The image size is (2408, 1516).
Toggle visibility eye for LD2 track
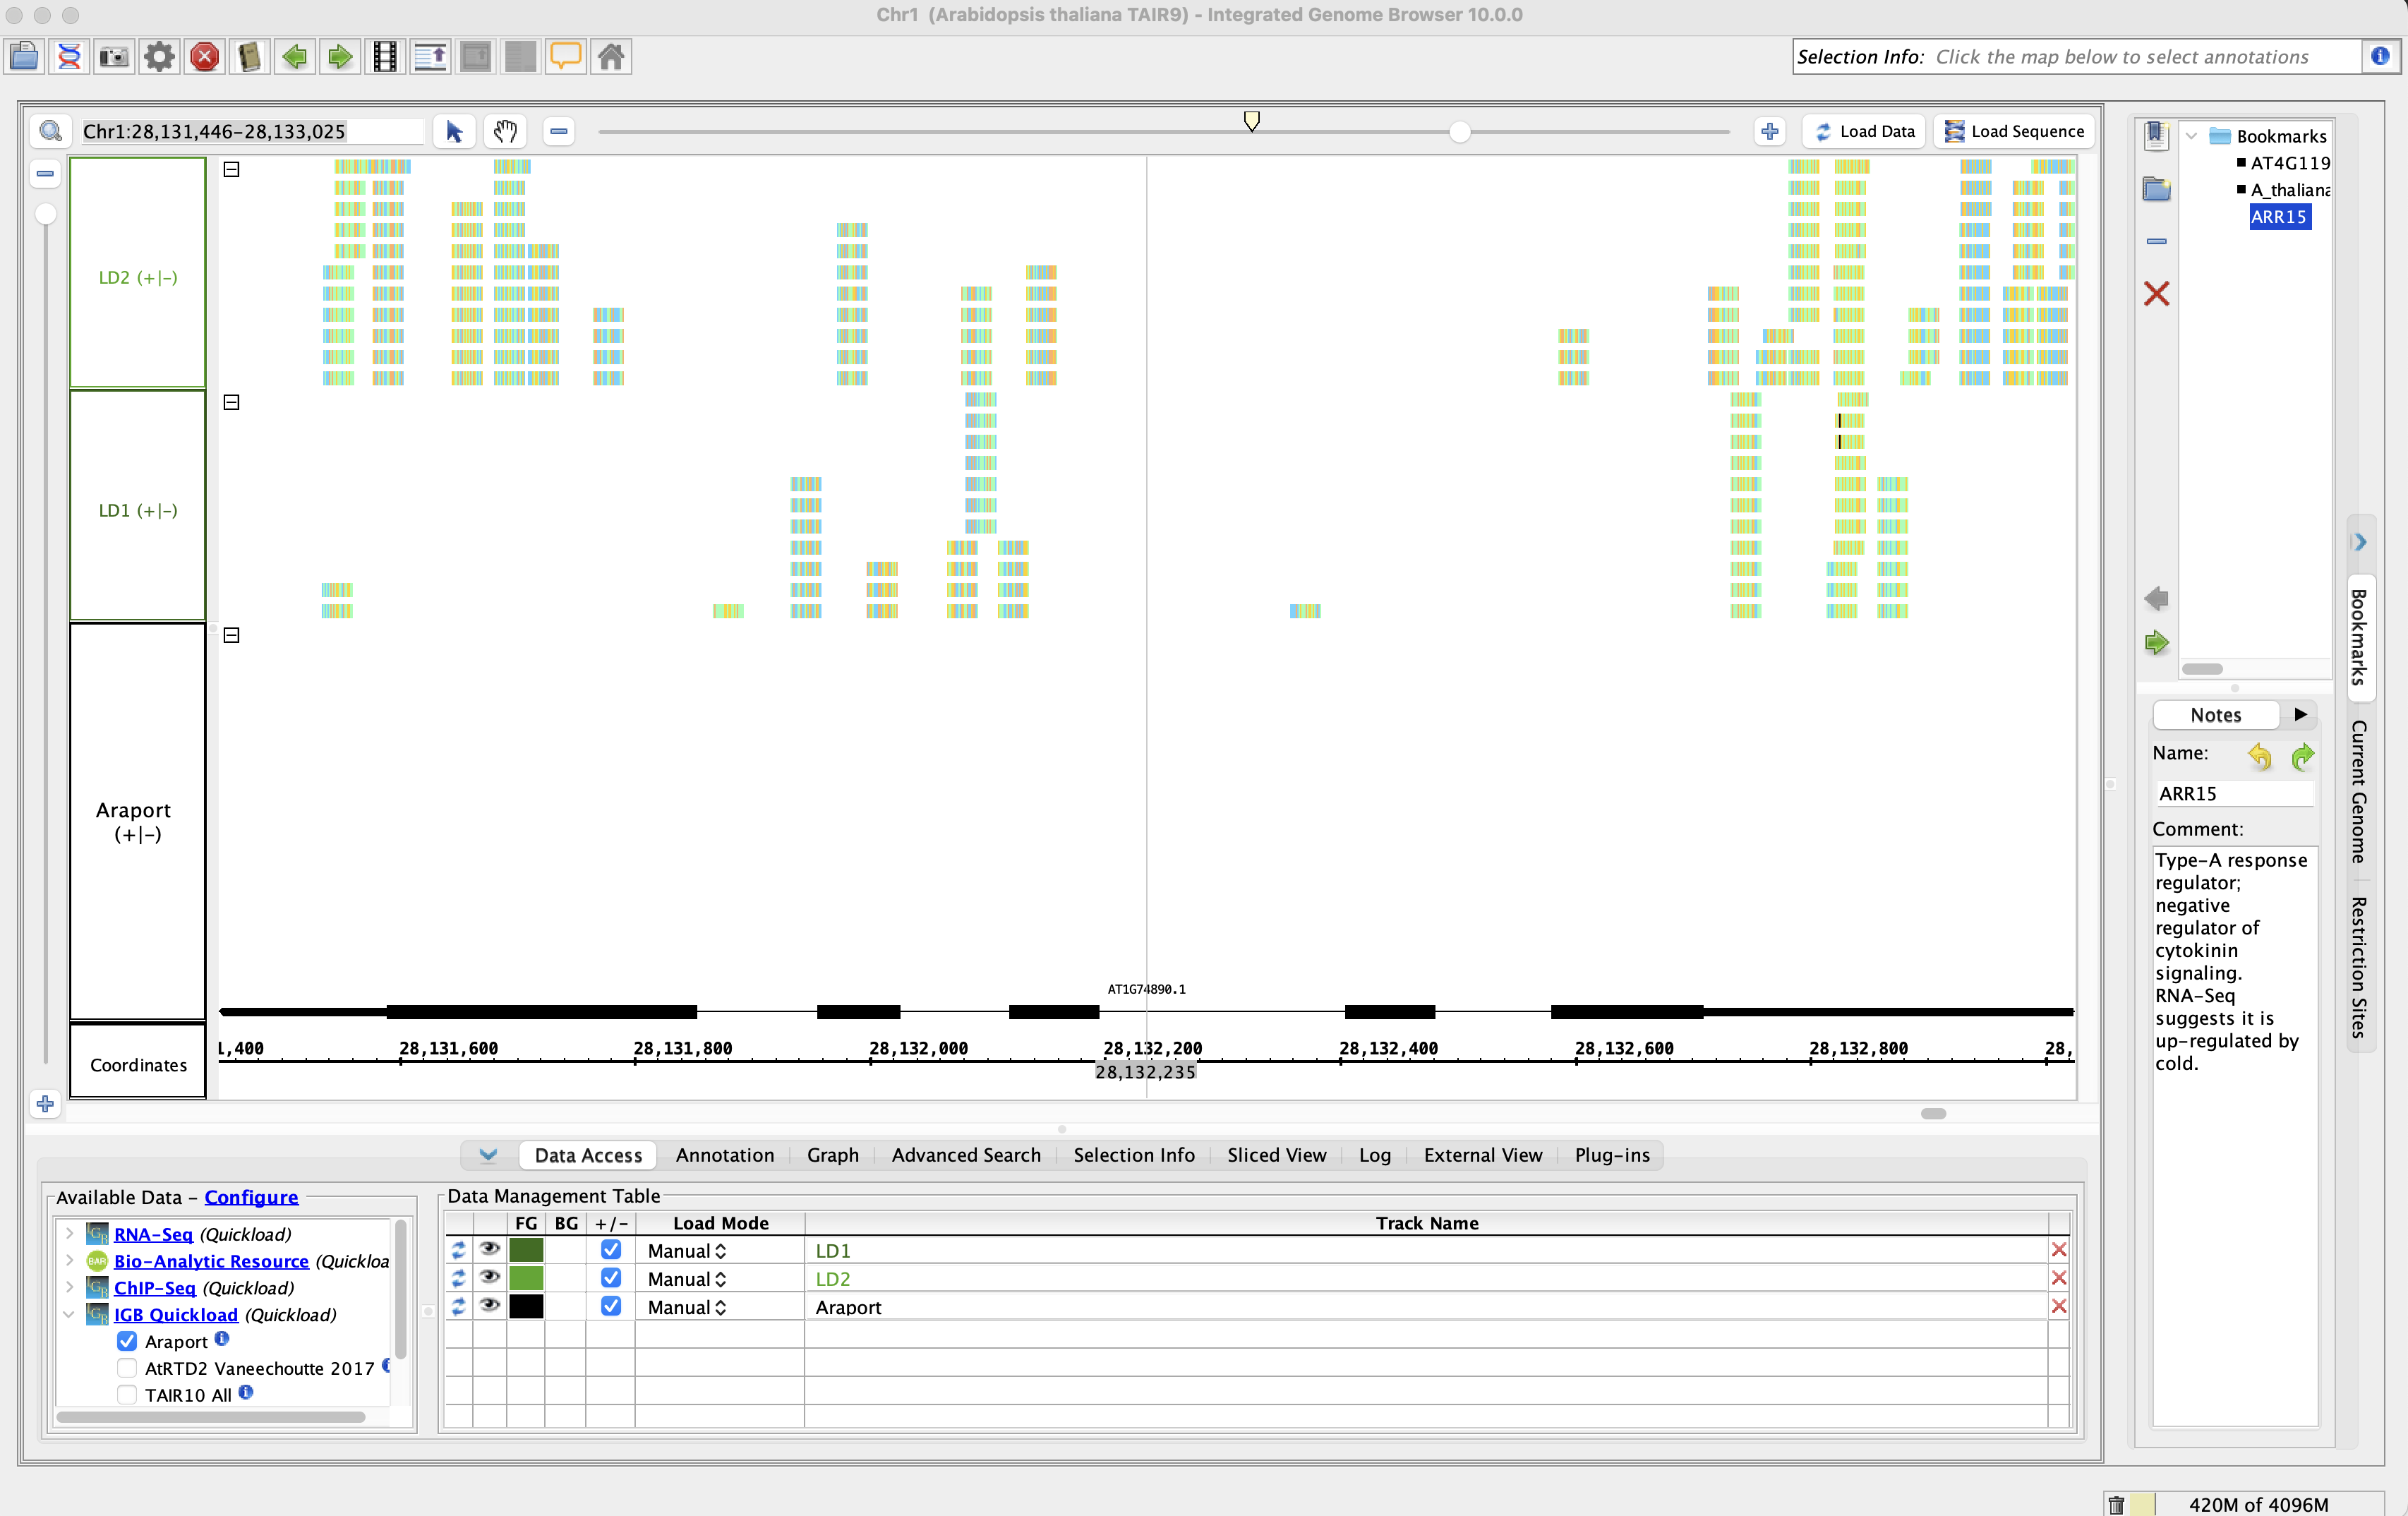tap(489, 1277)
